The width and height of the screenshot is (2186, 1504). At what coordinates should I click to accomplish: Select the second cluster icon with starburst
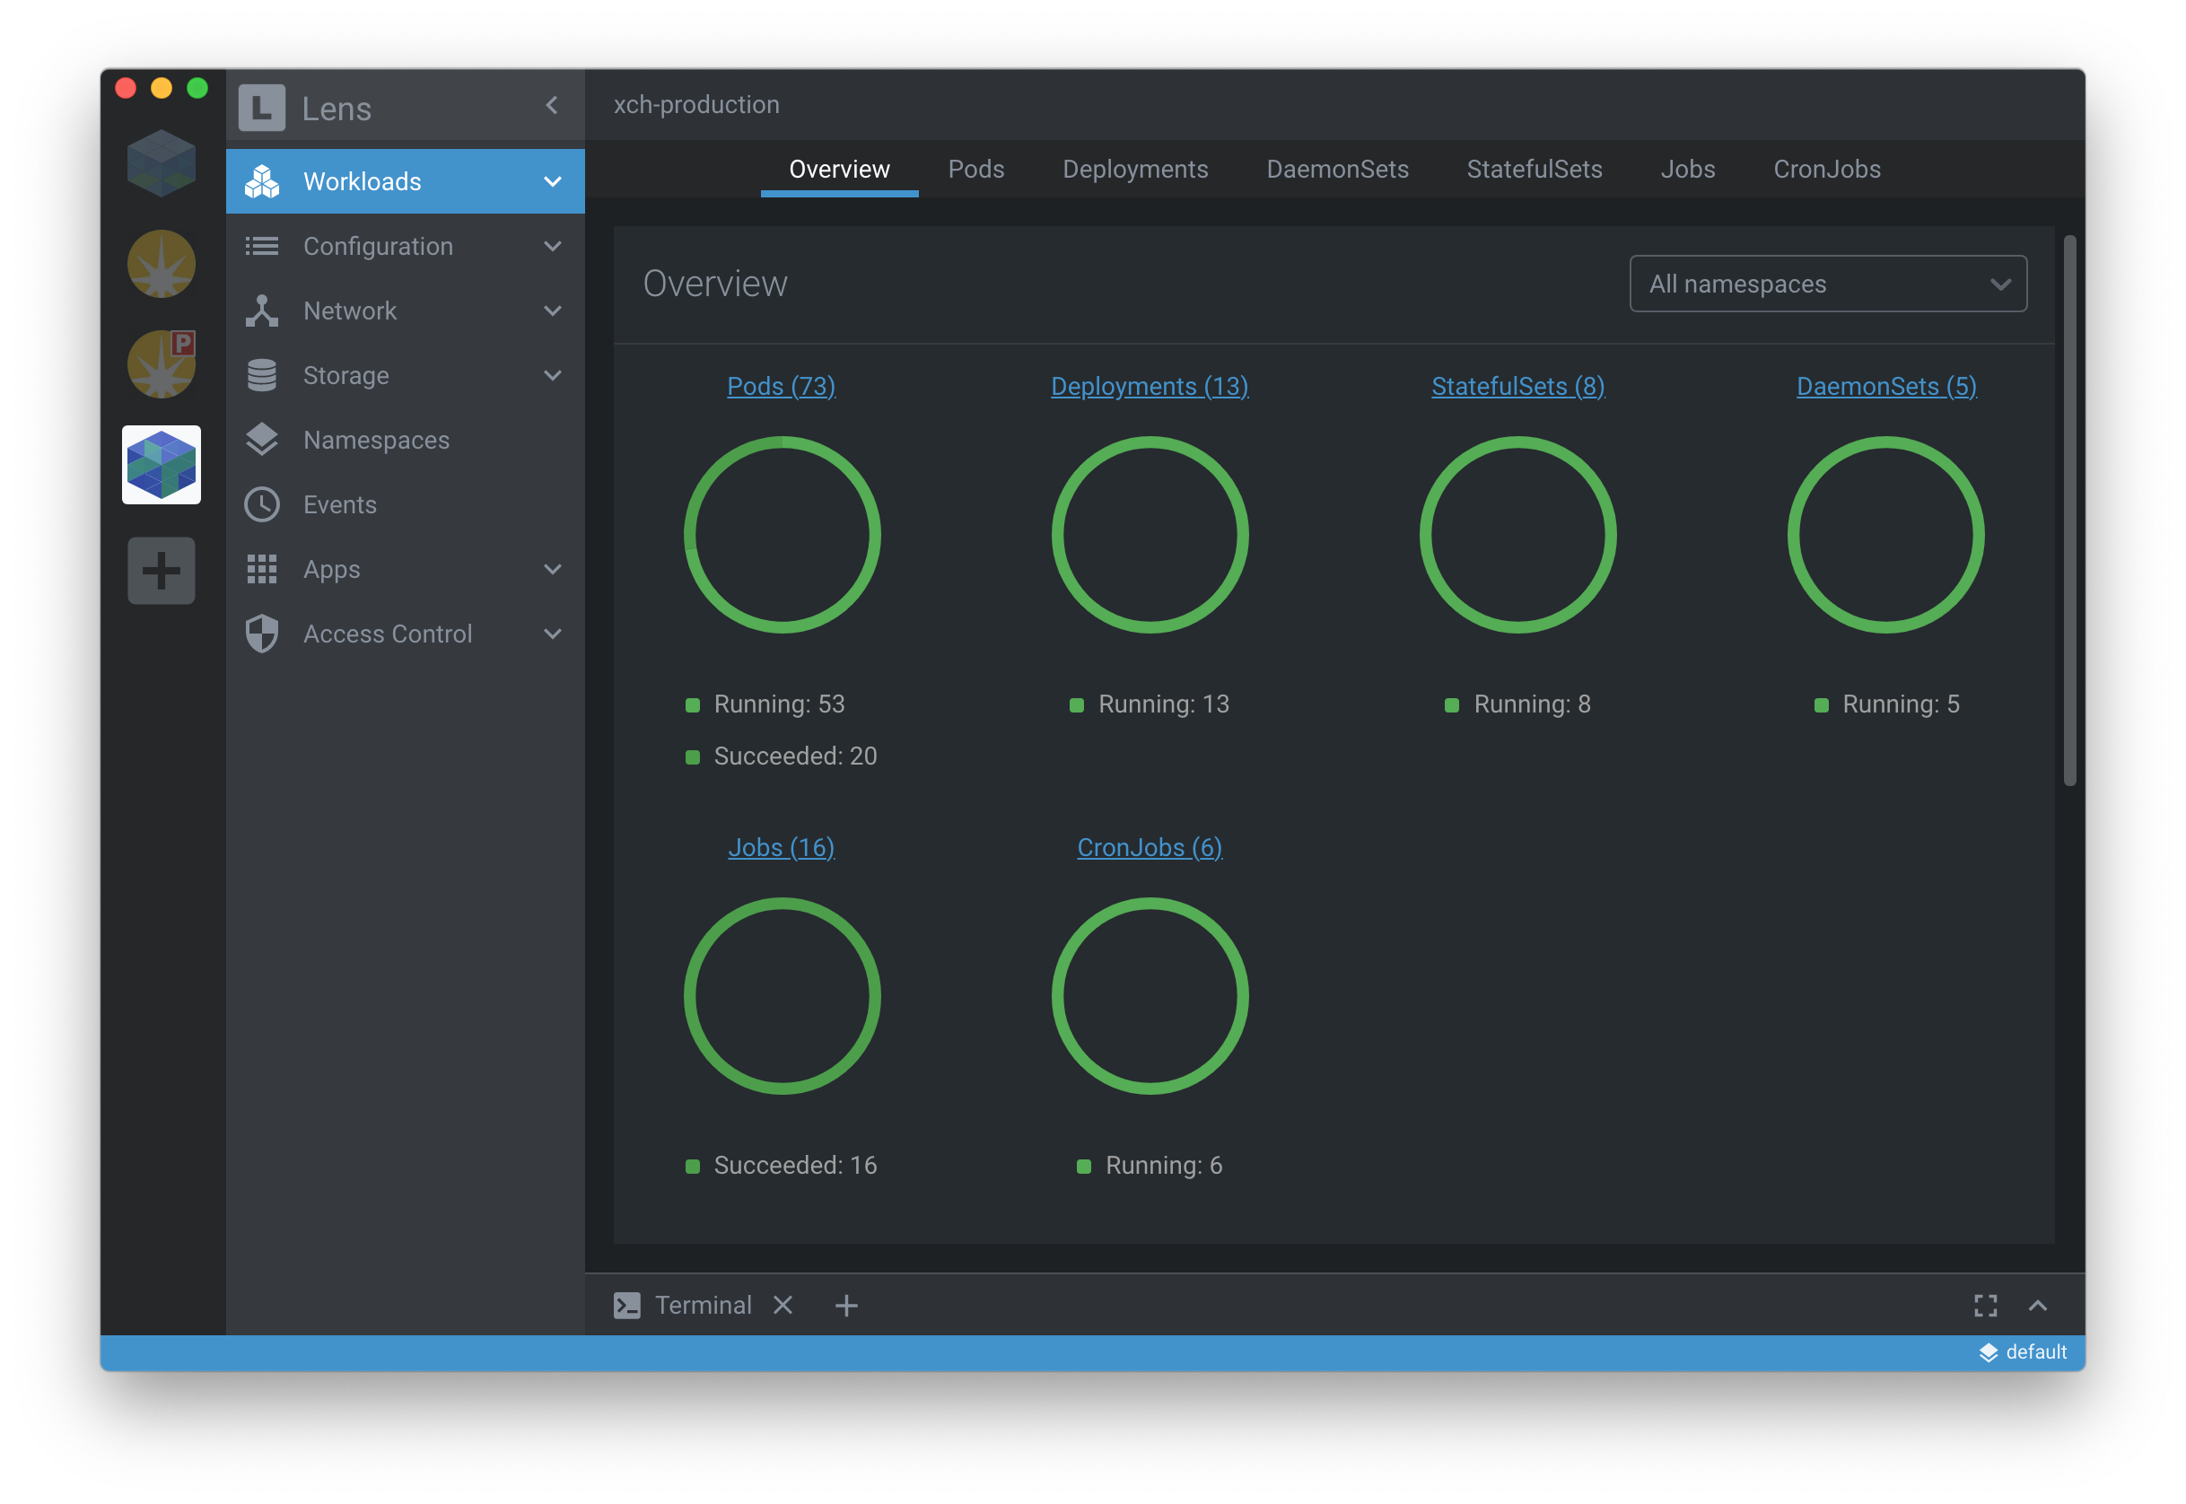pyautogui.click(x=162, y=264)
